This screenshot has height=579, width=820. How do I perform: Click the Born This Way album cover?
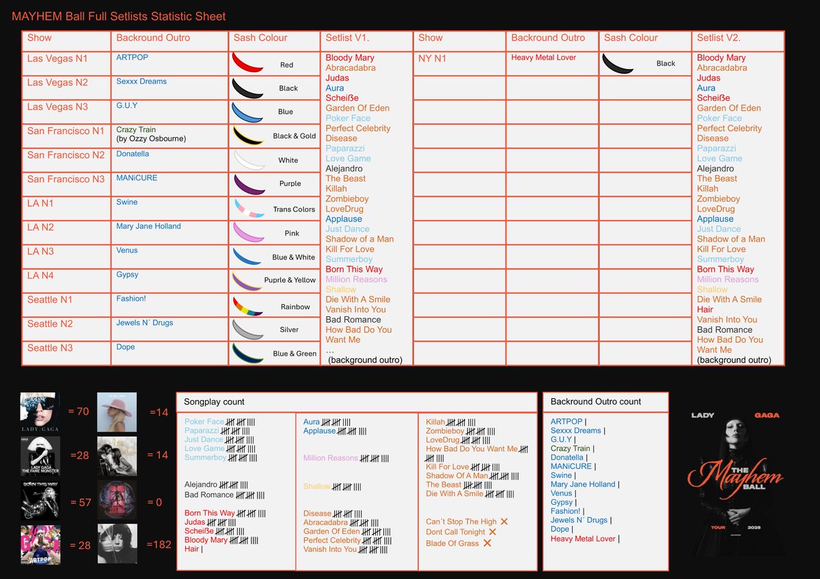(40, 500)
